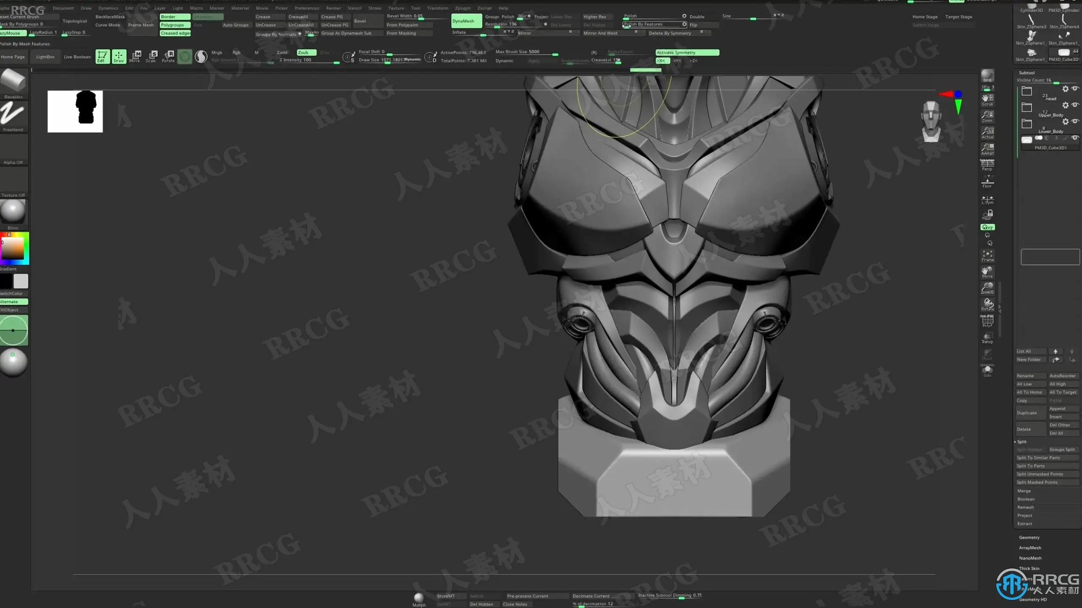Screen dimensions: 1082x608
Task: Toggle Lower_Body folder visibility eye
Action: tap(1075, 122)
